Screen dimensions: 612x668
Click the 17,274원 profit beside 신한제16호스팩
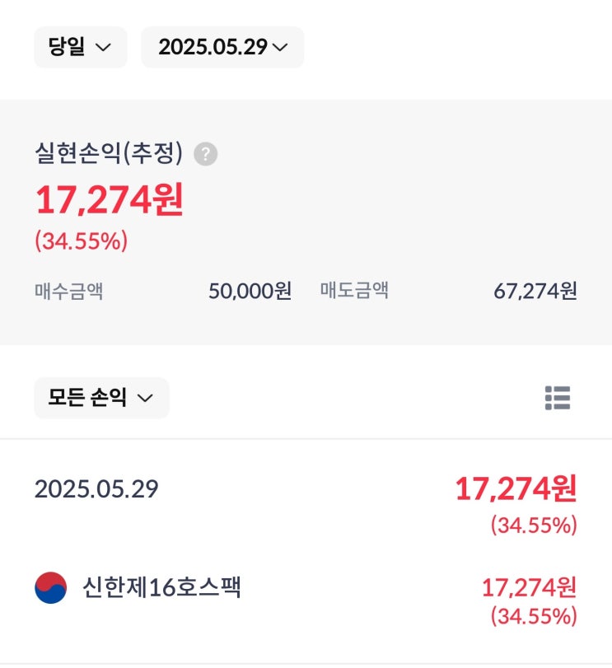(x=529, y=587)
